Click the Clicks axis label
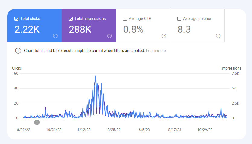252x144 pixels. 17,68
